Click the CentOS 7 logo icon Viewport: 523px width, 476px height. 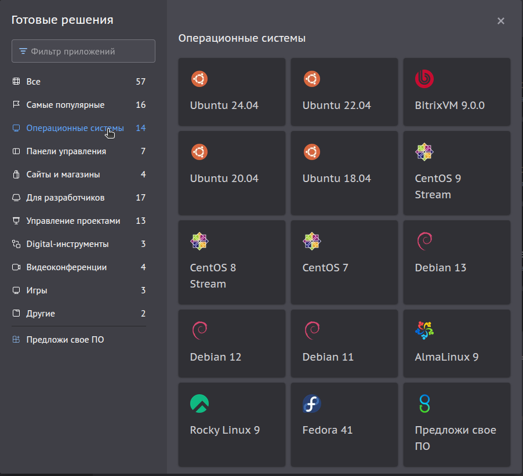tap(311, 241)
